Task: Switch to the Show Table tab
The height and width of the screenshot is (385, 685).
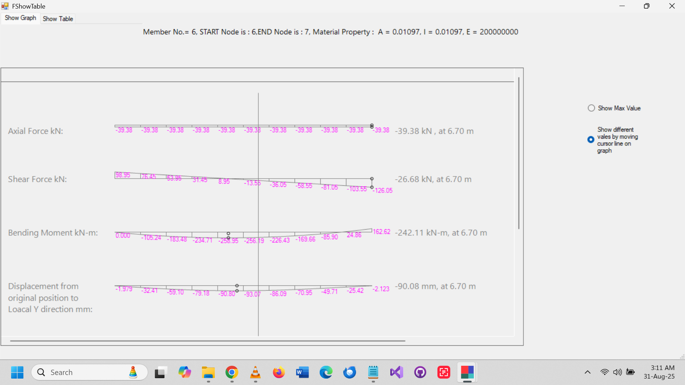Action: click(58, 19)
